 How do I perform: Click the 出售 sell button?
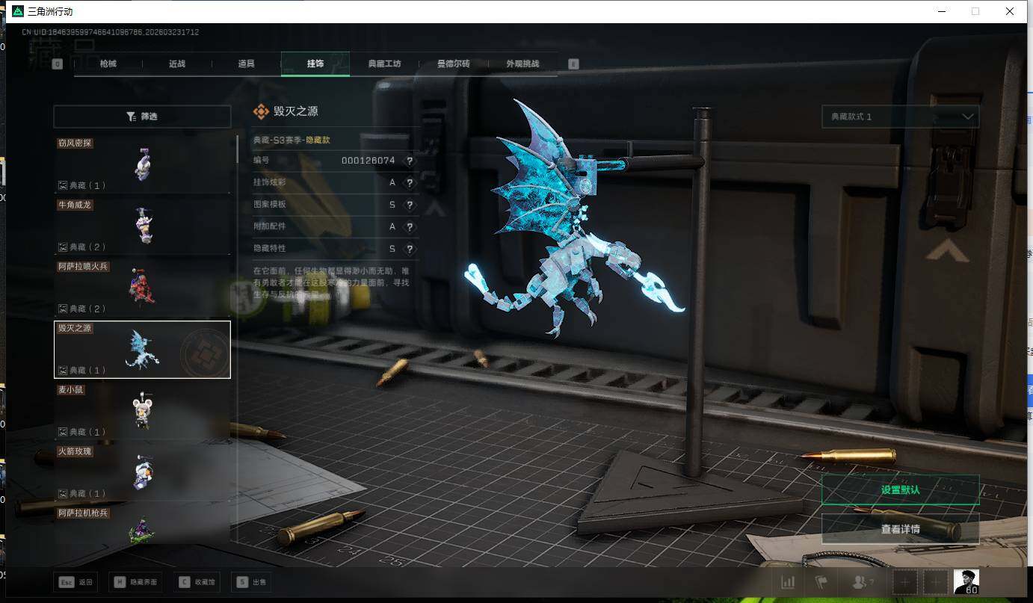pos(252,582)
